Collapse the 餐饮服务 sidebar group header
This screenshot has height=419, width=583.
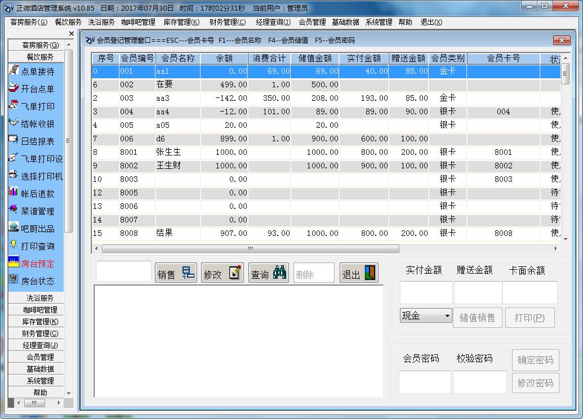(36, 57)
